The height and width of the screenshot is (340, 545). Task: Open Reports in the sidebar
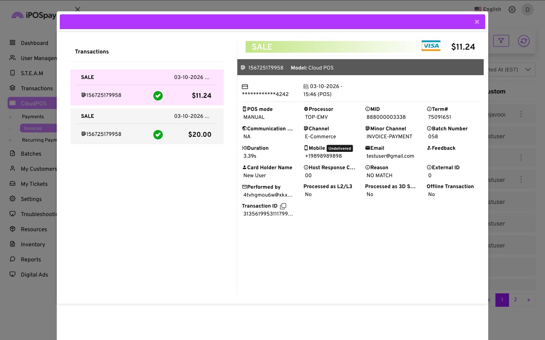[31, 260]
